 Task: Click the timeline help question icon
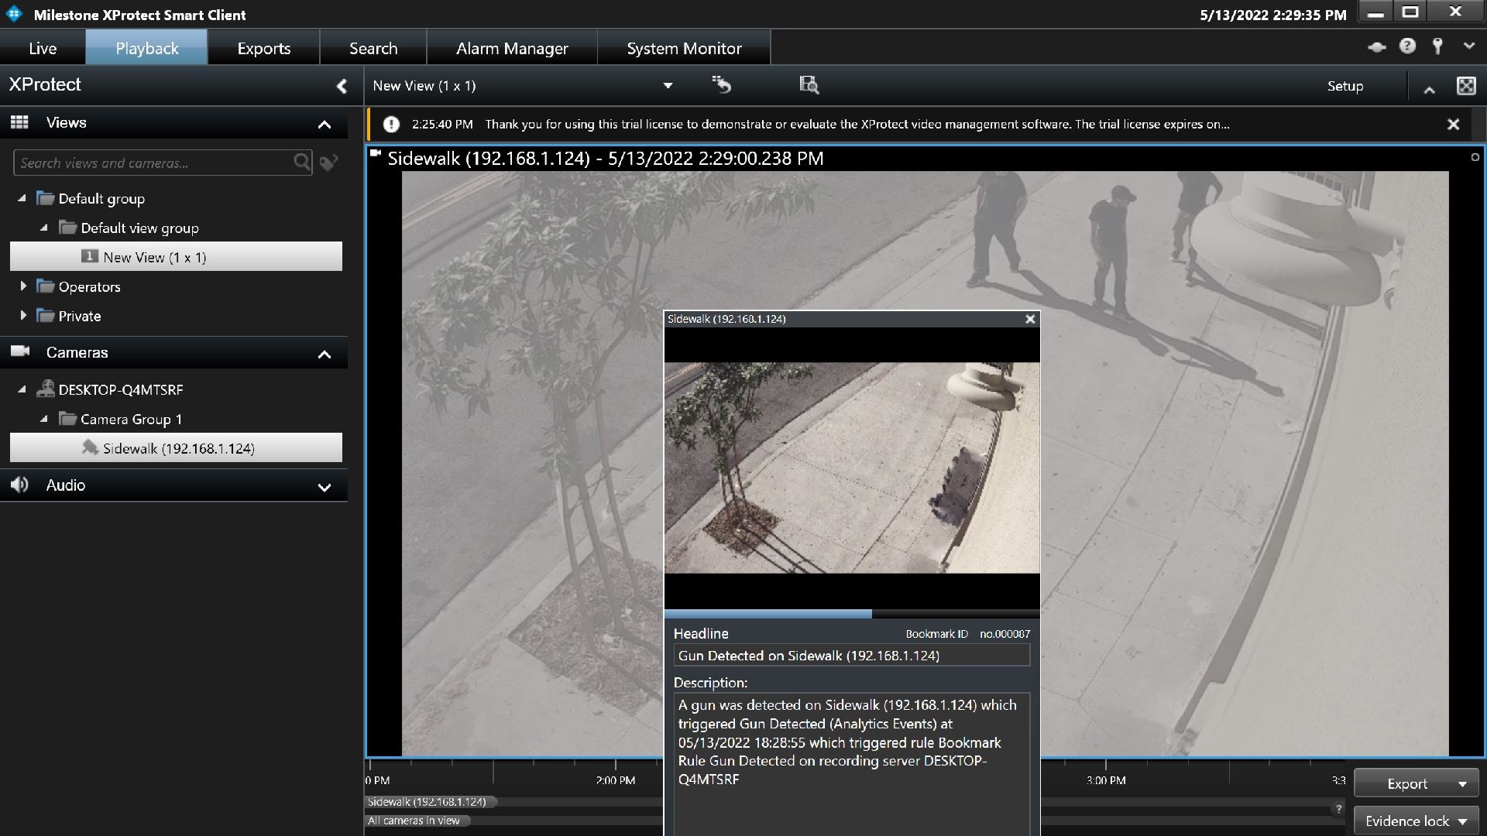(x=1338, y=809)
